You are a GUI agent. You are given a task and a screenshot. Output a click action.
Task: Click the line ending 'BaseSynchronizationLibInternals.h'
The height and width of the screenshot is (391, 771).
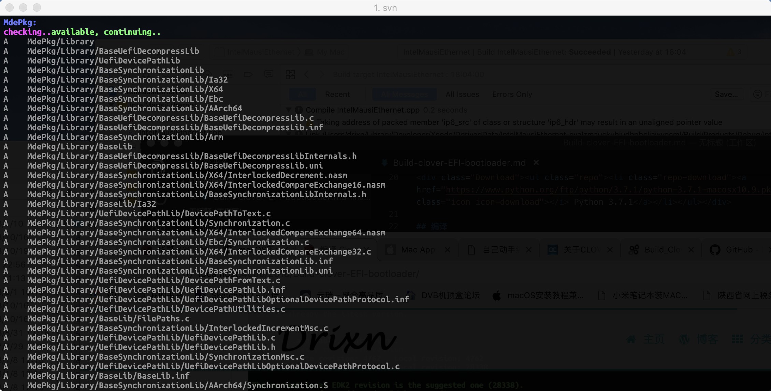pyautogui.click(x=197, y=194)
